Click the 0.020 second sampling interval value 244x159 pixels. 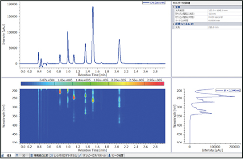point(215,17)
